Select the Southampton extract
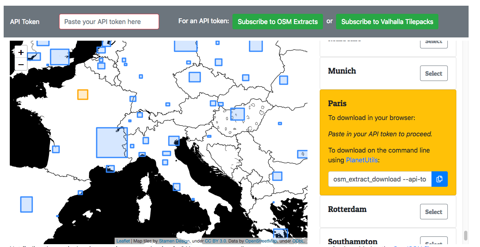 point(434,241)
